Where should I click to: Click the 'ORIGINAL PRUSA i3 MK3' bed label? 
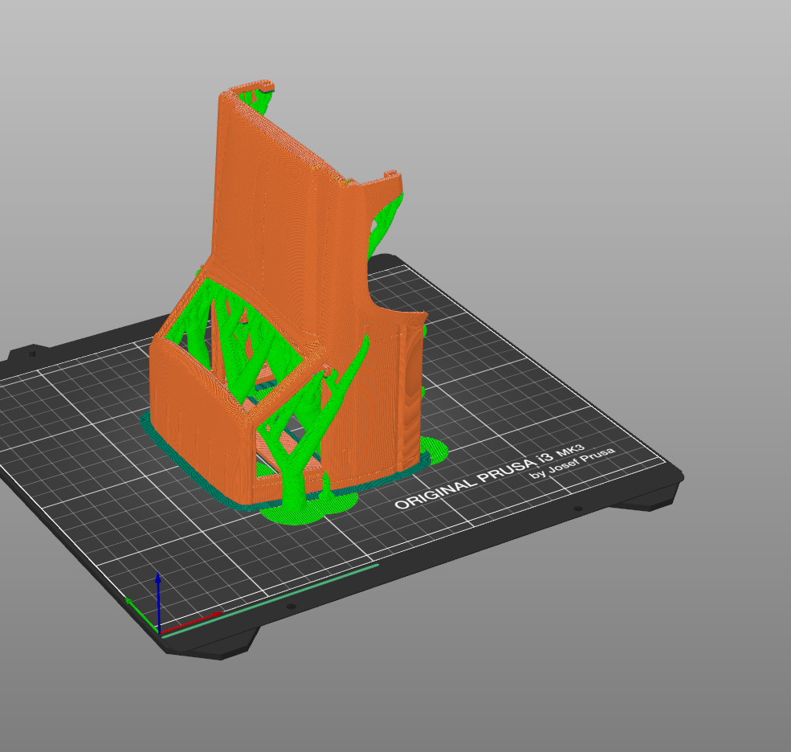point(489,476)
